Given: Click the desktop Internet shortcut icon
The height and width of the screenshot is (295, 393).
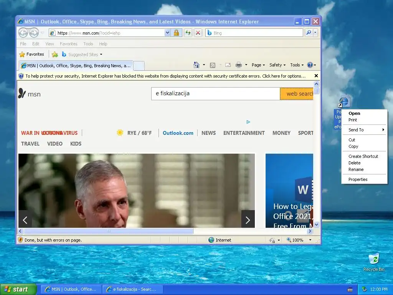Looking at the screenshot, I should [x=344, y=101].
